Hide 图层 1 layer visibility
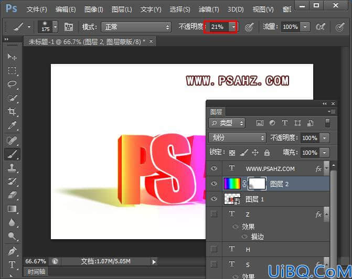 point(214,199)
